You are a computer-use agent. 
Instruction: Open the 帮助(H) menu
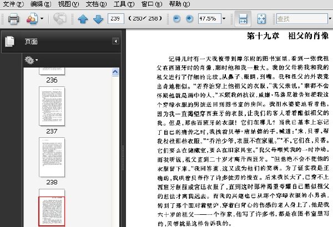(179, 4)
